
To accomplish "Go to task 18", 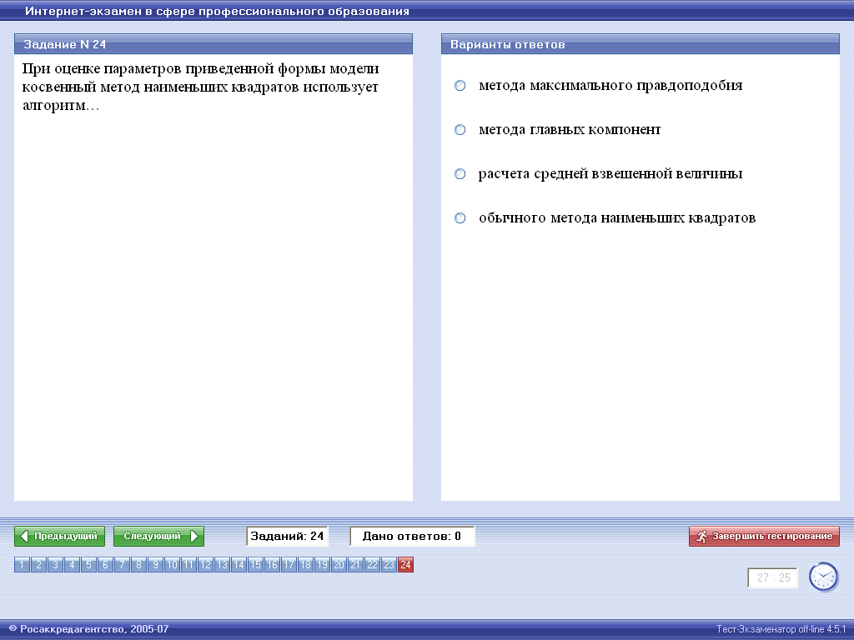I will pyautogui.click(x=305, y=565).
